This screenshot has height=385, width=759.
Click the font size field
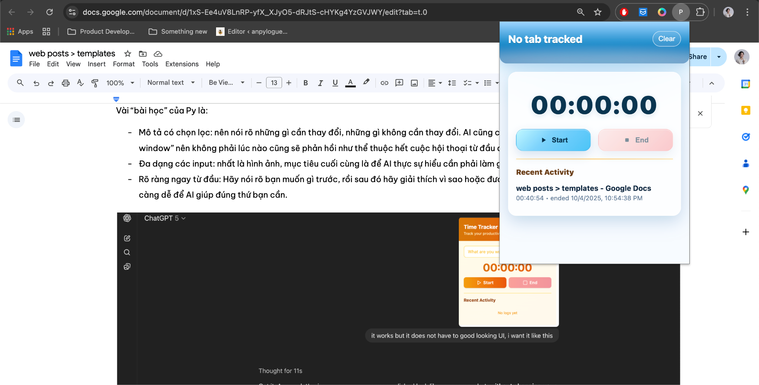(274, 83)
